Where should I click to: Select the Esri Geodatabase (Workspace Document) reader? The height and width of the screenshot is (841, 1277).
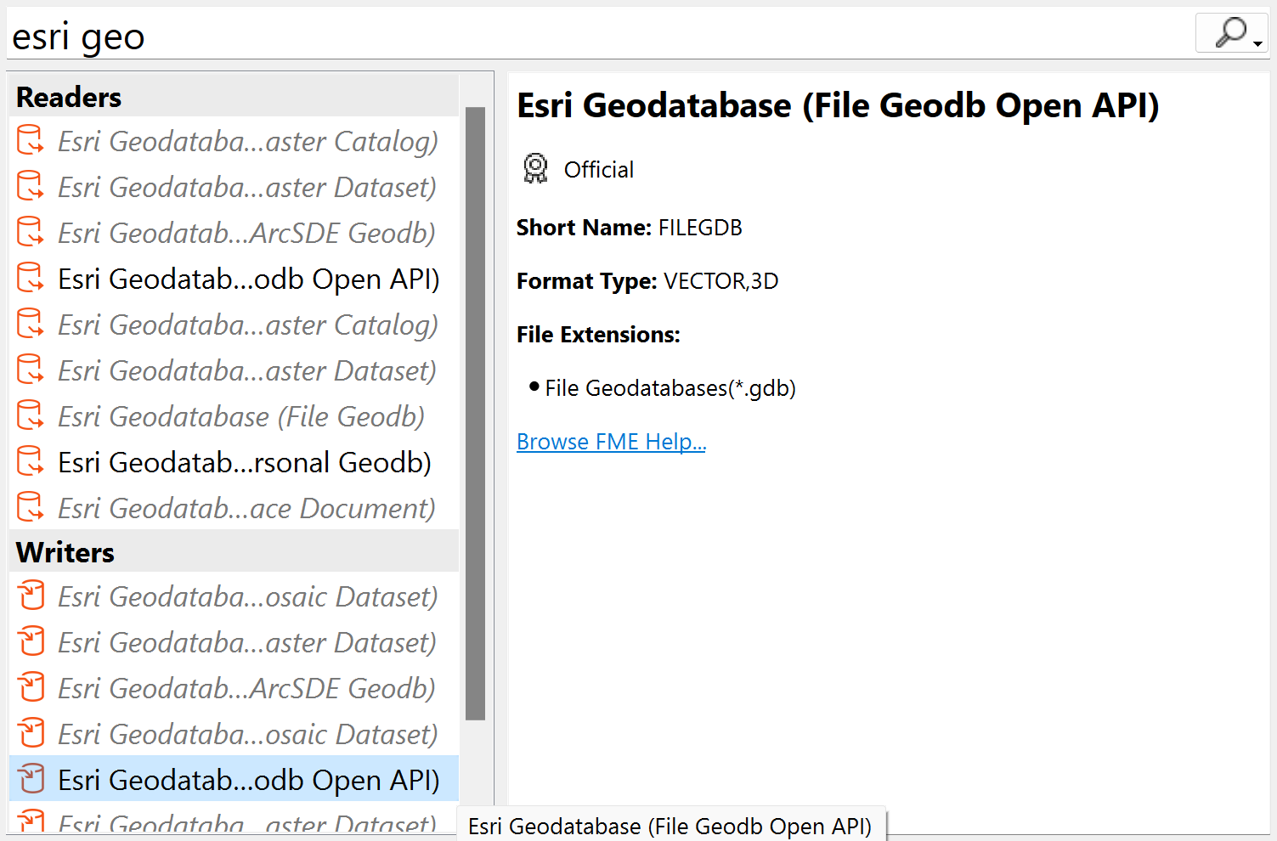(246, 507)
